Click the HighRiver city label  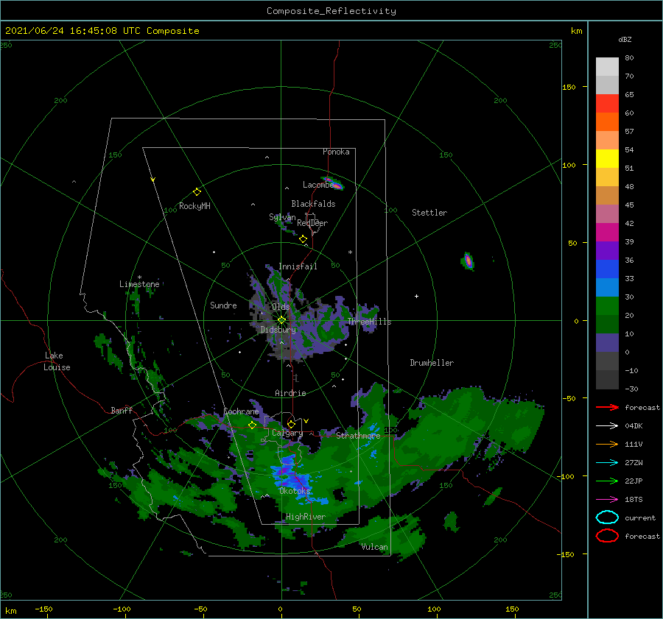(306, 517)
